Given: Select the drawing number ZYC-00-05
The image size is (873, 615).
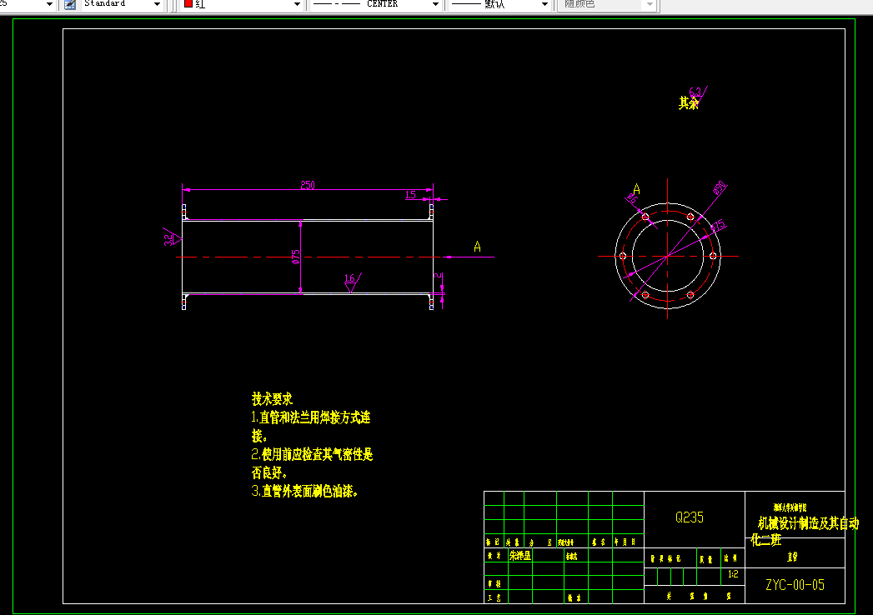Looking at the screenshot, I should (795, 585).
